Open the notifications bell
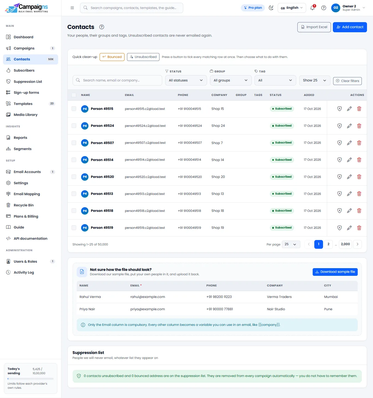Screen dimensions: 373x398 (312, 8)
